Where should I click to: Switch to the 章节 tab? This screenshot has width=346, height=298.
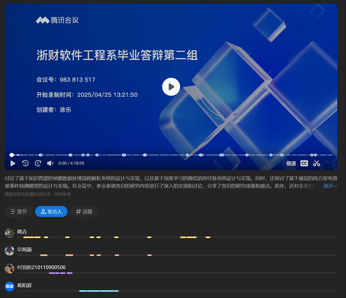click(18, 212)
